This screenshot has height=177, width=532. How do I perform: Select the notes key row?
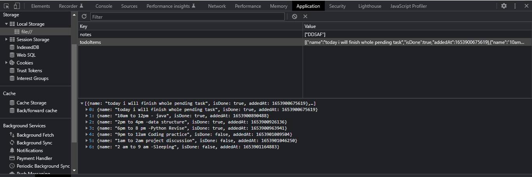point(190,35)
